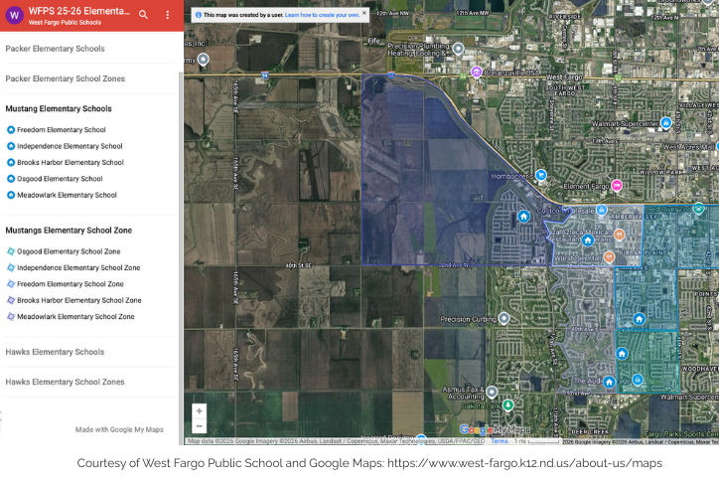Open search in the map header
719x480 pixels.
coord(144,15)
